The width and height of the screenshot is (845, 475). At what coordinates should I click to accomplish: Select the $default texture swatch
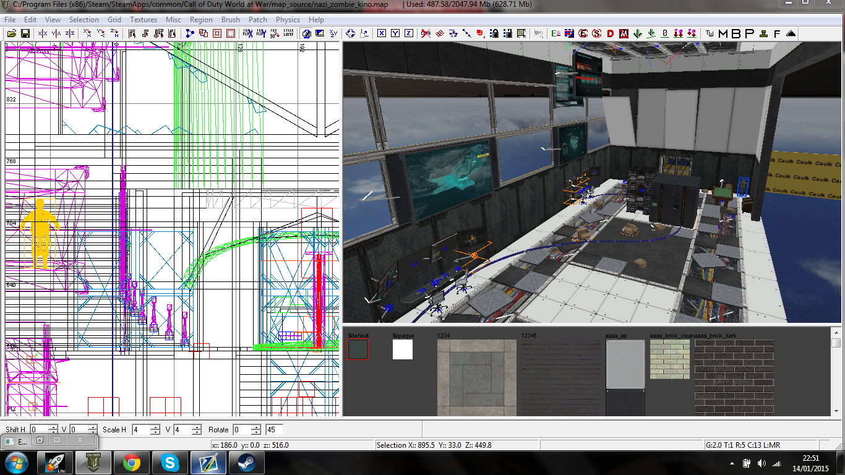pos(358,349)
